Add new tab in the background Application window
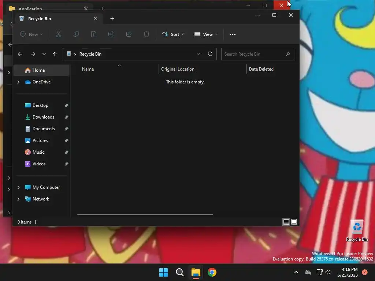The height and width of the screenshot is (281, 375). (x=103, y=9)
